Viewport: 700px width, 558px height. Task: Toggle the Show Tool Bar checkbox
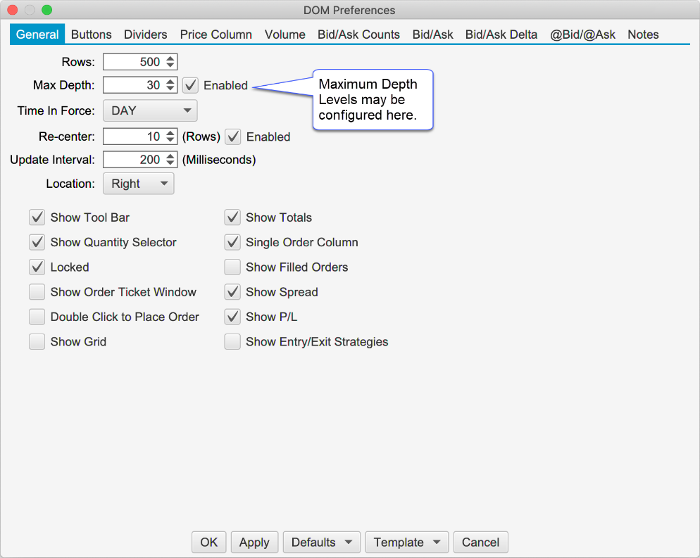tap(37, 217)
